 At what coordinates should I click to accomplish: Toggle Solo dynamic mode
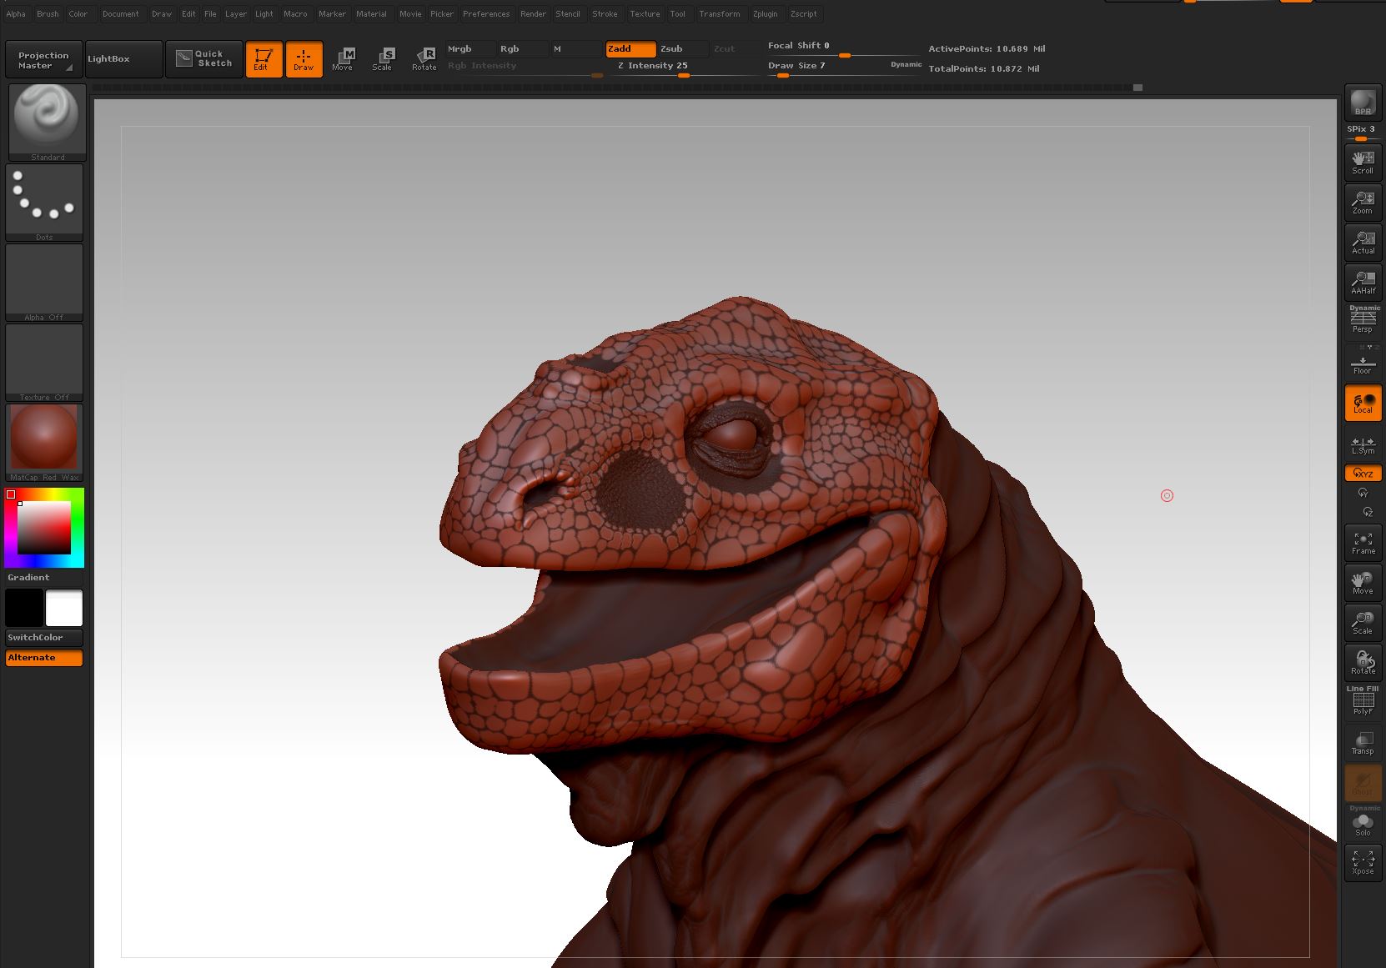(1363, 824)
